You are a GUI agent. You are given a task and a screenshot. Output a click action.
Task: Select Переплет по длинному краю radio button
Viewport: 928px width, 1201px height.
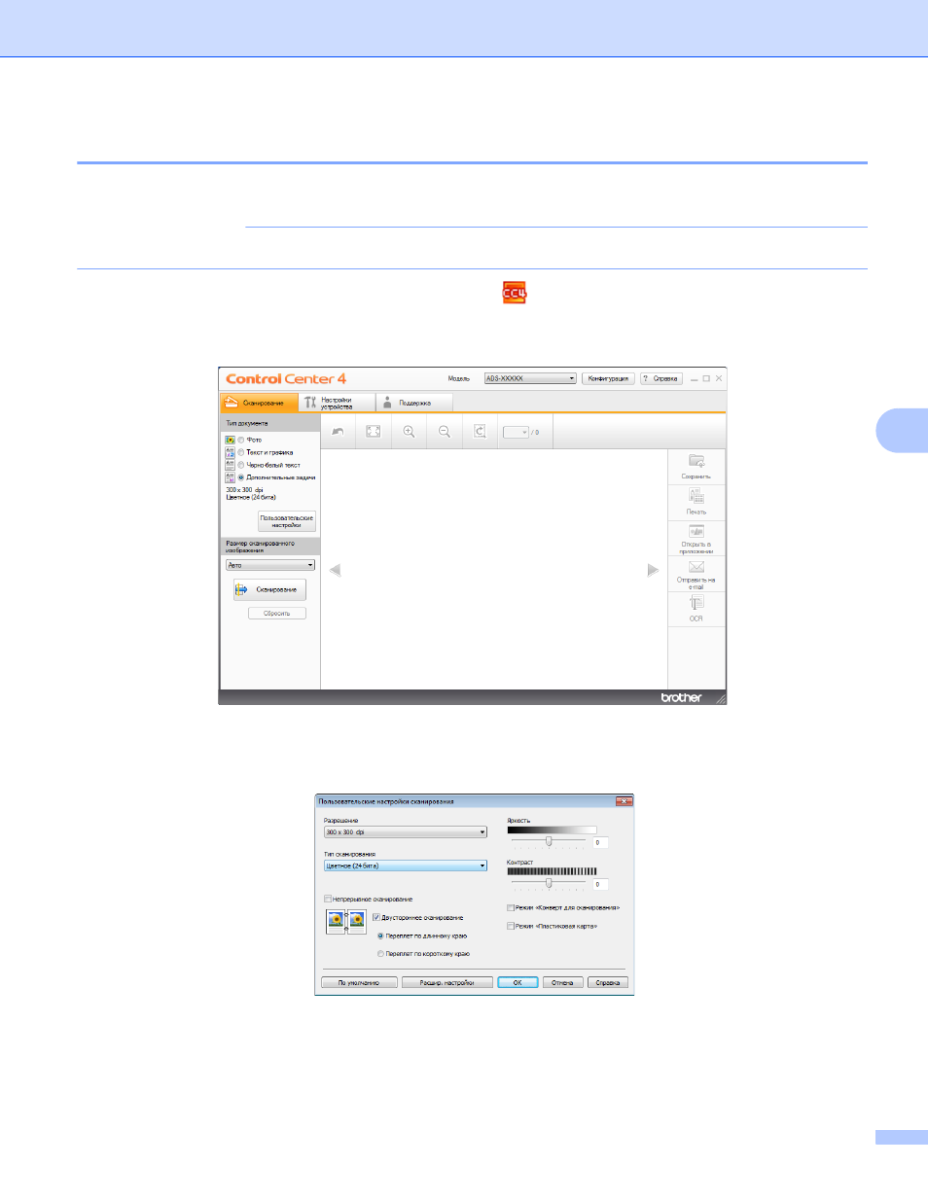pyautogui.click(x=380, y=936)
